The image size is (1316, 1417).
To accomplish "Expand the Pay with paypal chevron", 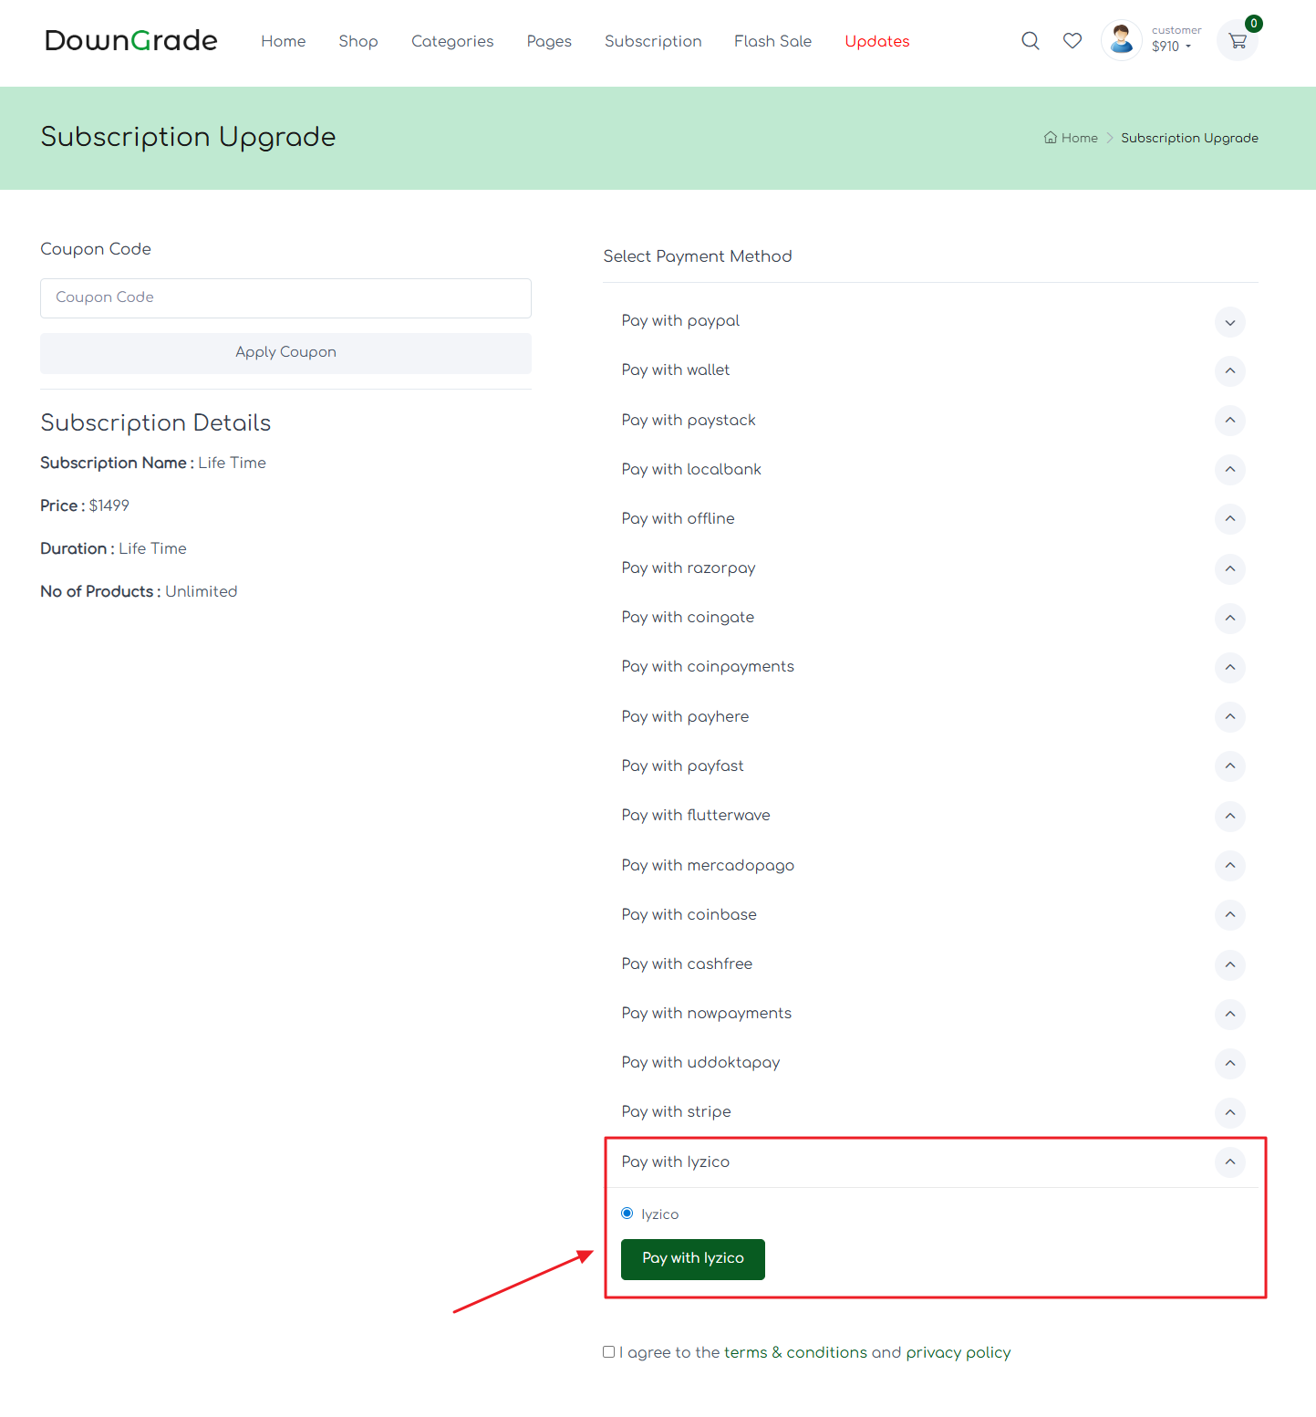I will [x=1229, y=322].
